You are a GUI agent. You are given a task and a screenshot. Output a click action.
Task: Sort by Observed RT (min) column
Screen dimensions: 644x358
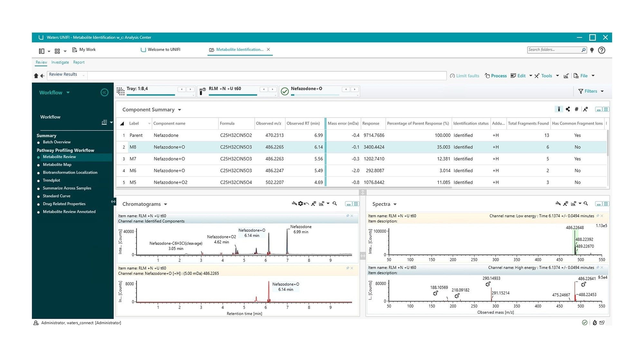click(303, 123)
